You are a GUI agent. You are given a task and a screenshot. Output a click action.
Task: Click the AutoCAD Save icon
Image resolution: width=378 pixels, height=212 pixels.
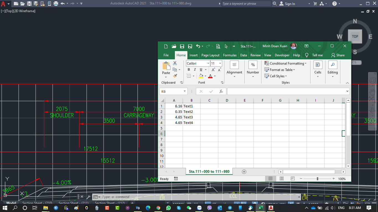point(29,4)
